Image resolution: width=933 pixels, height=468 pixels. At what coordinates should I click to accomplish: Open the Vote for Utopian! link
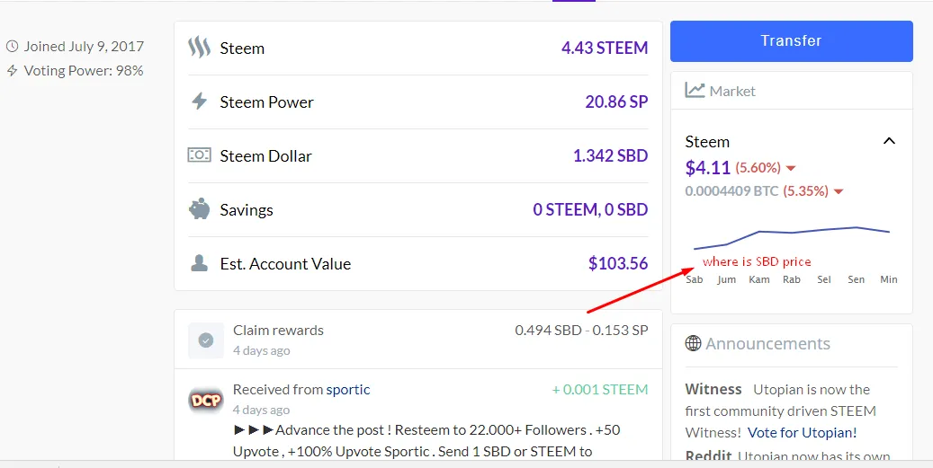point(803,432)
